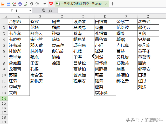Select row 14 header
The image size is (166, 124).
click(4, 98)
